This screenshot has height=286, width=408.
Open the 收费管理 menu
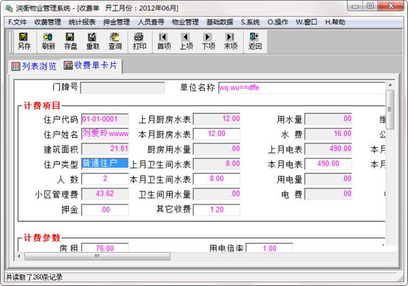[48, 22]
